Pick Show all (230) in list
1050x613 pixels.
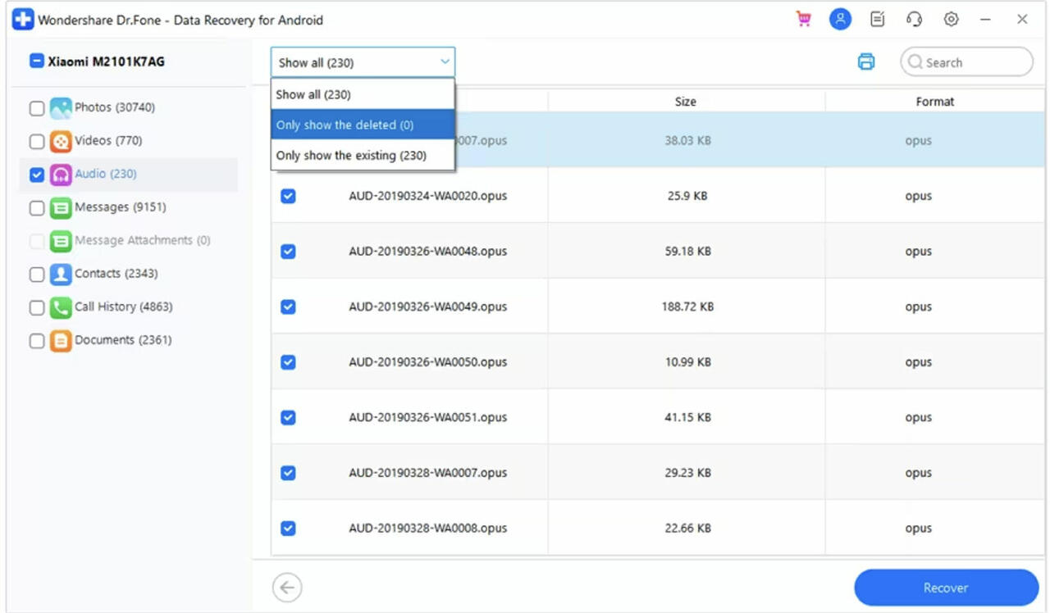coord(362,94)
